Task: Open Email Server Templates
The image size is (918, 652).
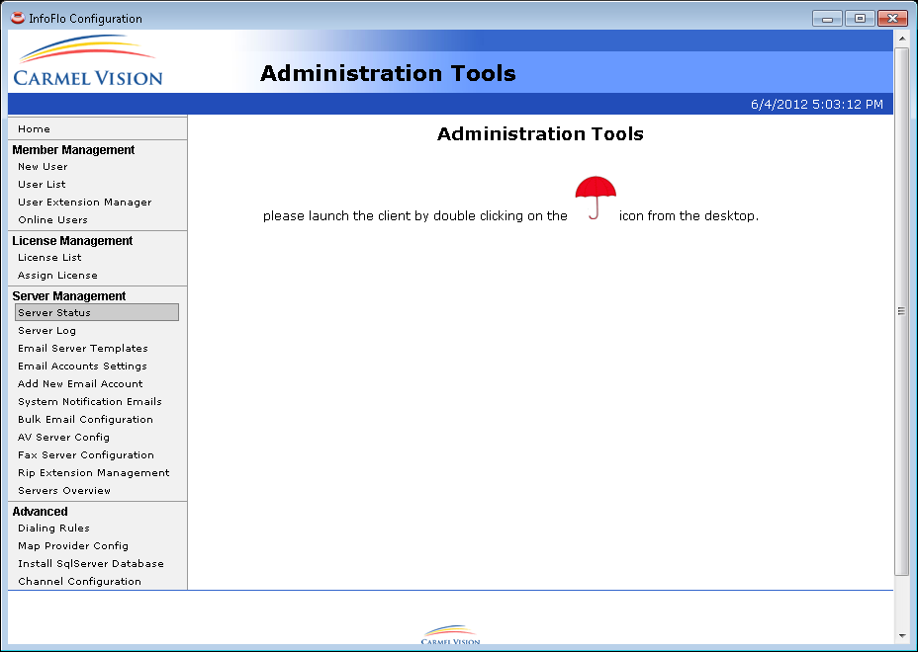Action: point(83,349)
